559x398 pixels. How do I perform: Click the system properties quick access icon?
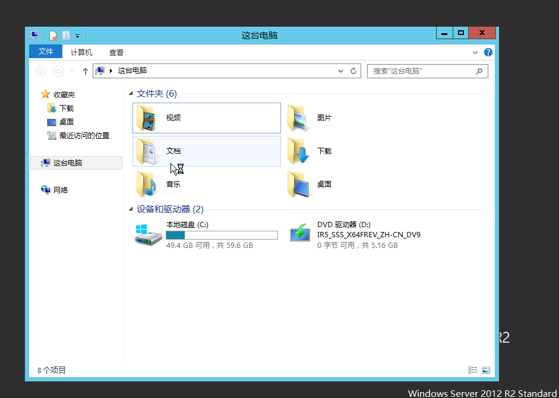33,34
